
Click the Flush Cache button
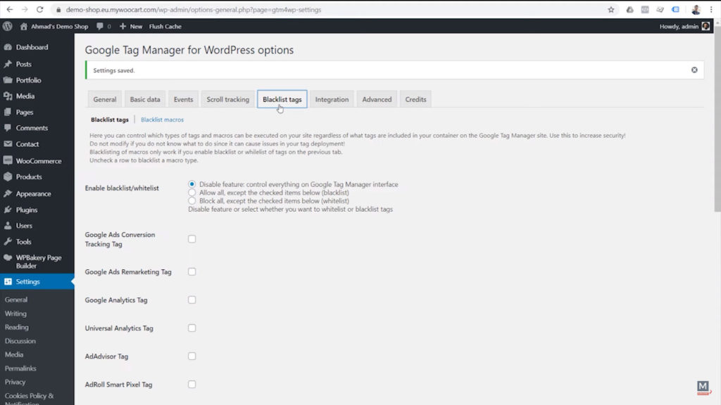165,26
